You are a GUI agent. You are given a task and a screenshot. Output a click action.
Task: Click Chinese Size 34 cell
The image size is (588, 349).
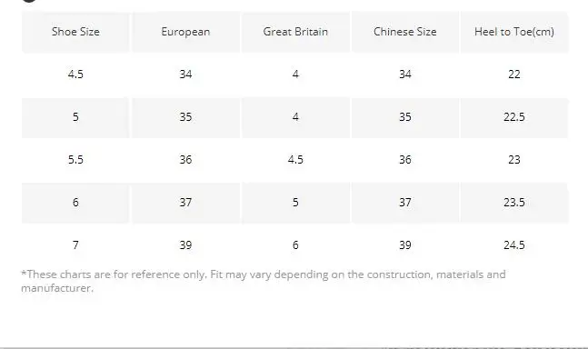pyautogui.click(x=405, y=75)
